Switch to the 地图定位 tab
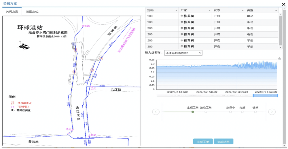Viewport: 288px width, 149px height. tap(32, 12)
